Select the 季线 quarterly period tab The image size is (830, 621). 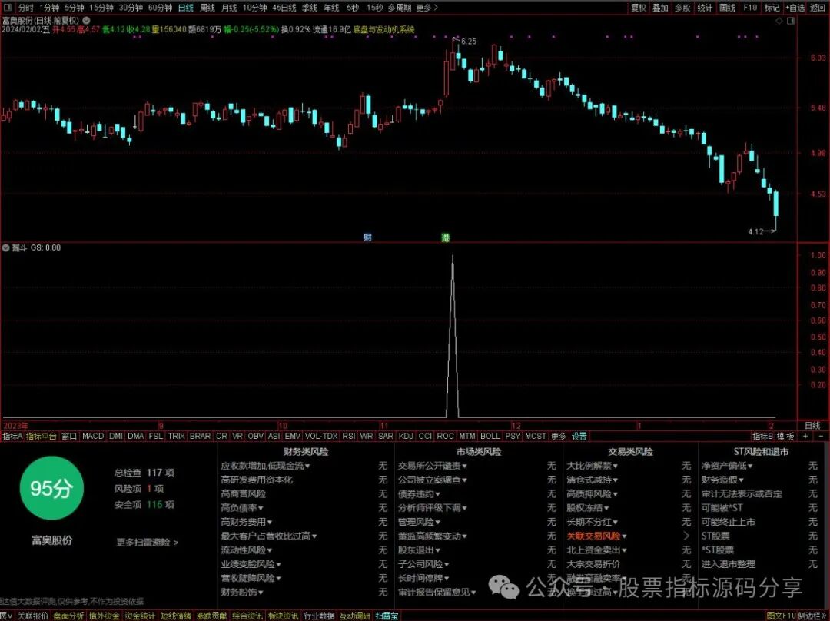pyautogui.click(x=310, y=8)
